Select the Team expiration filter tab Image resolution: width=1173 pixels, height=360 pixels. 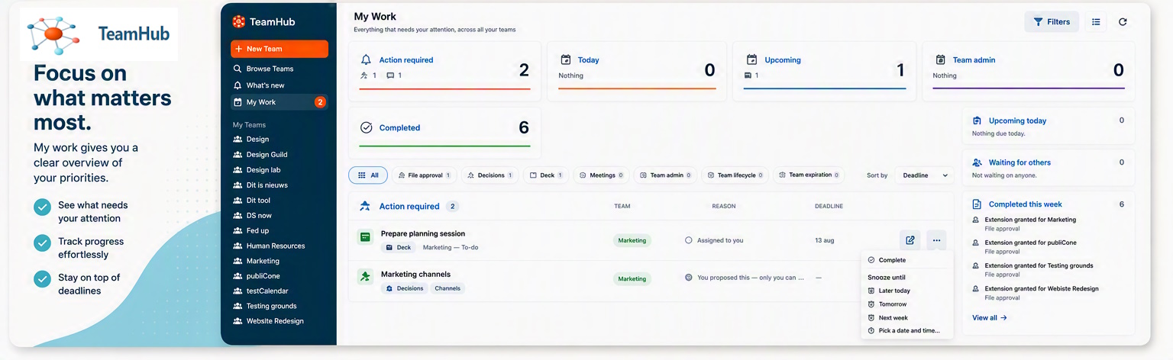click(x=809, y=175)
